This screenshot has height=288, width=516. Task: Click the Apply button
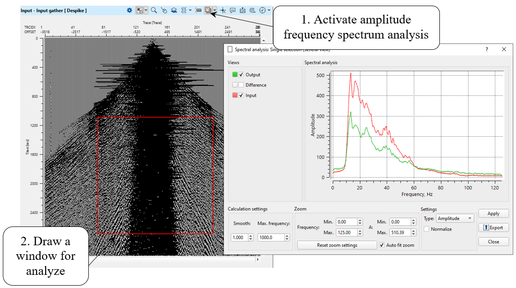(x=493, y=213)
